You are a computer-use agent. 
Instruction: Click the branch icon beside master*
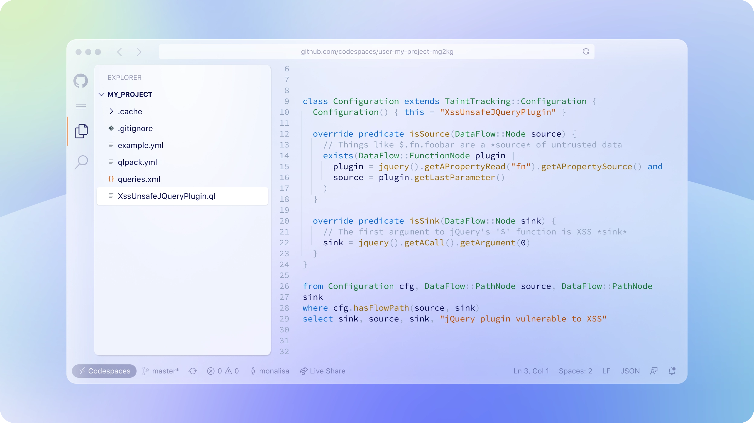(x=145, y=371)
